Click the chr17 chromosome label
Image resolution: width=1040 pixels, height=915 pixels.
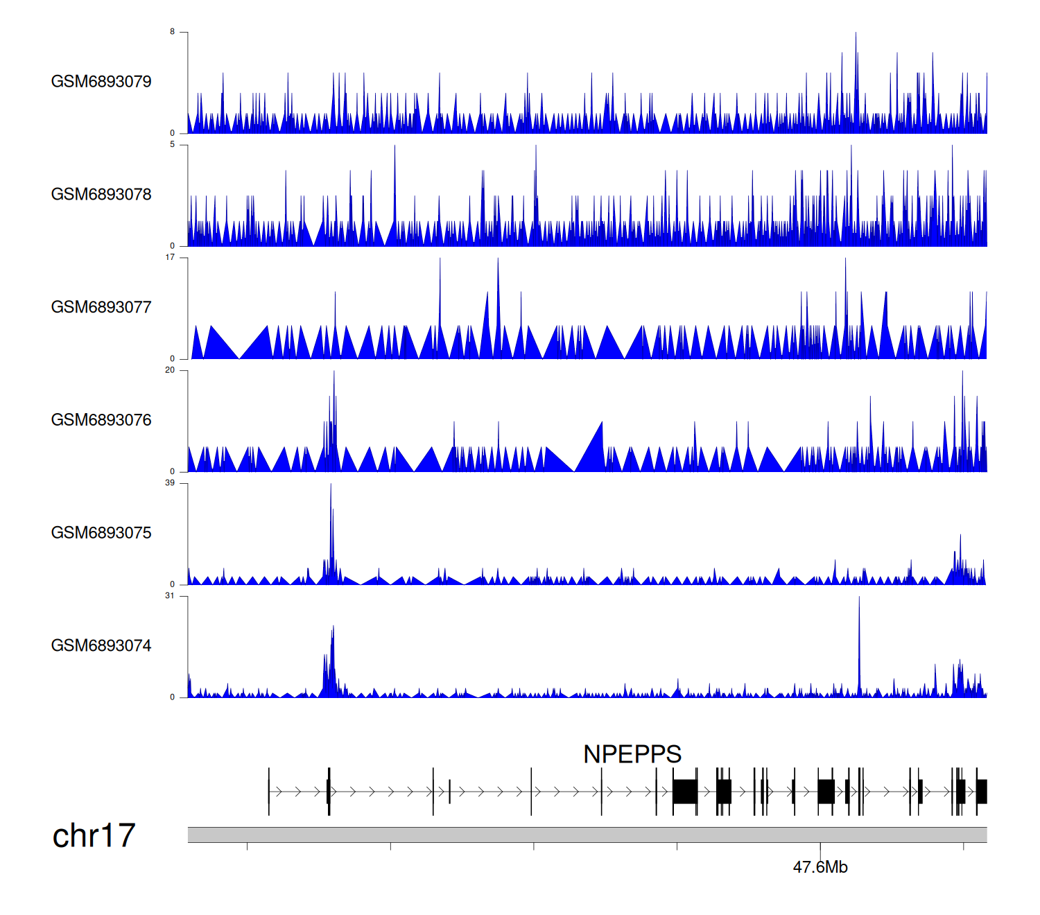pos(94,836)
